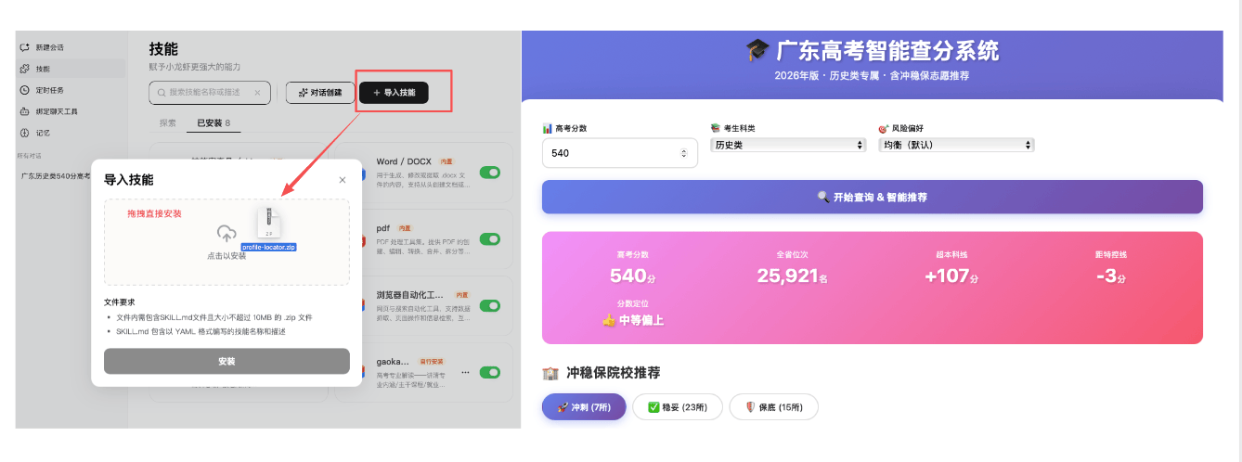Open the 广东历史类540分高考 conversation
The width and height of the screenshot is (1242, 462).
[x=56, y=175]
